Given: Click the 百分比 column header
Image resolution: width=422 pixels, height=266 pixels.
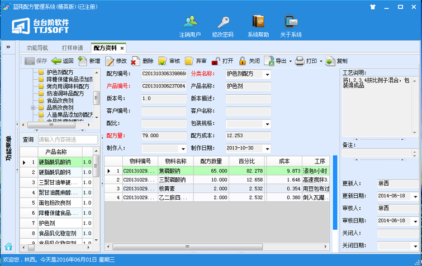Looking at the screenshot, I should [246, 161].
